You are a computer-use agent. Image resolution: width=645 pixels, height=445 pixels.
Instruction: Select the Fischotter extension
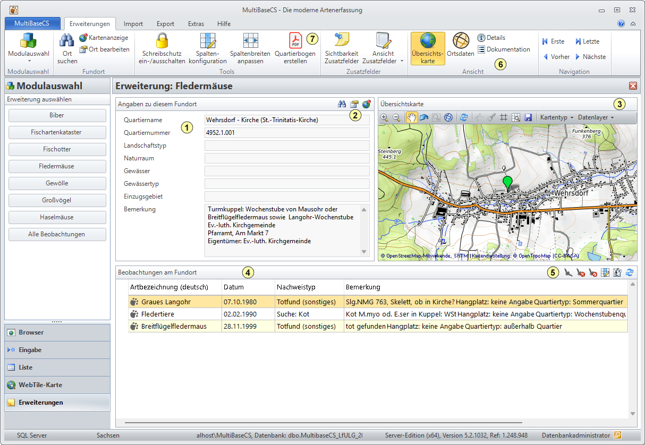(57, 149)
